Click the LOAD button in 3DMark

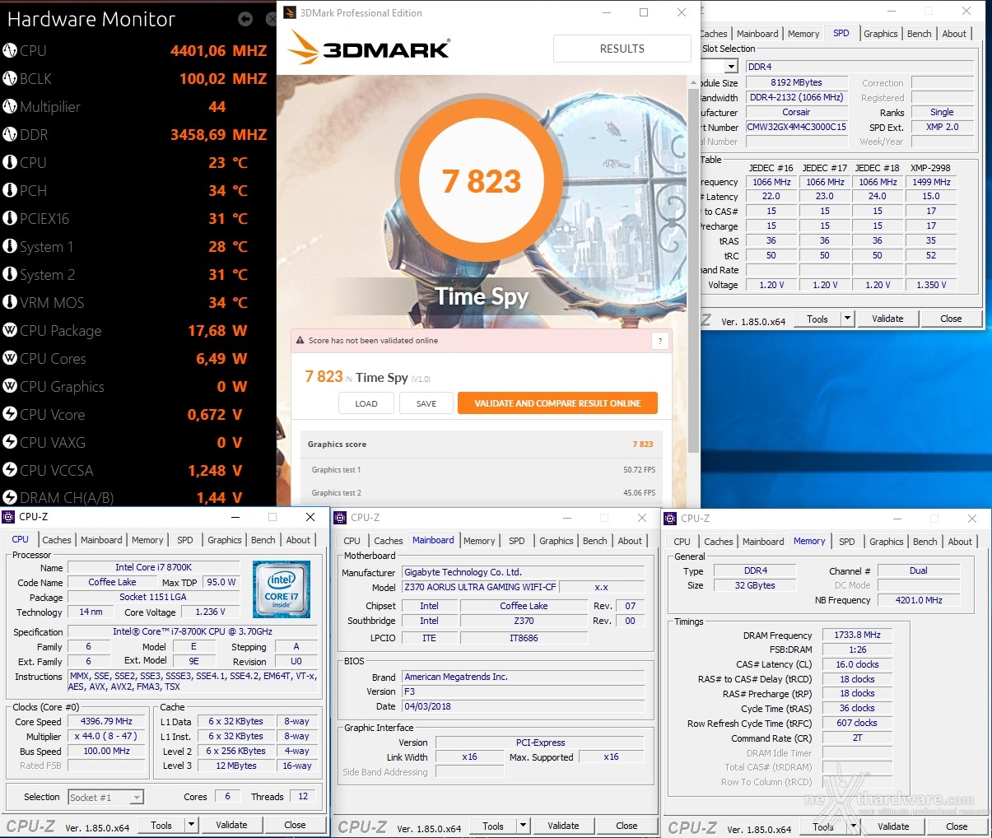pos(366,403)
